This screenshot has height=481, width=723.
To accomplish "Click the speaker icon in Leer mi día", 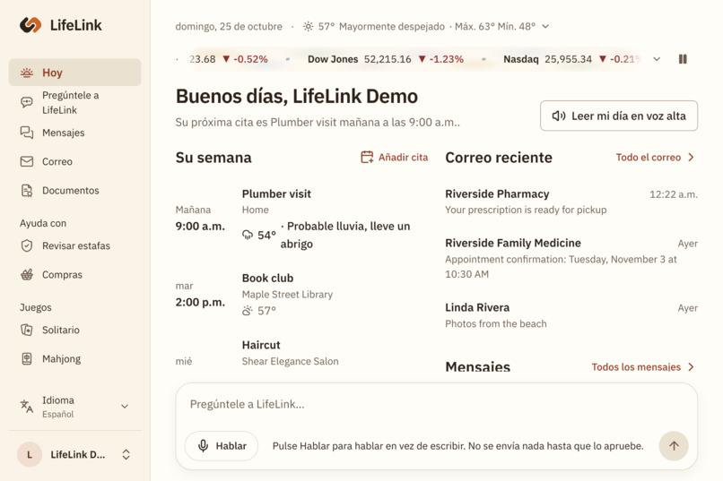I will tap(558, 116).
